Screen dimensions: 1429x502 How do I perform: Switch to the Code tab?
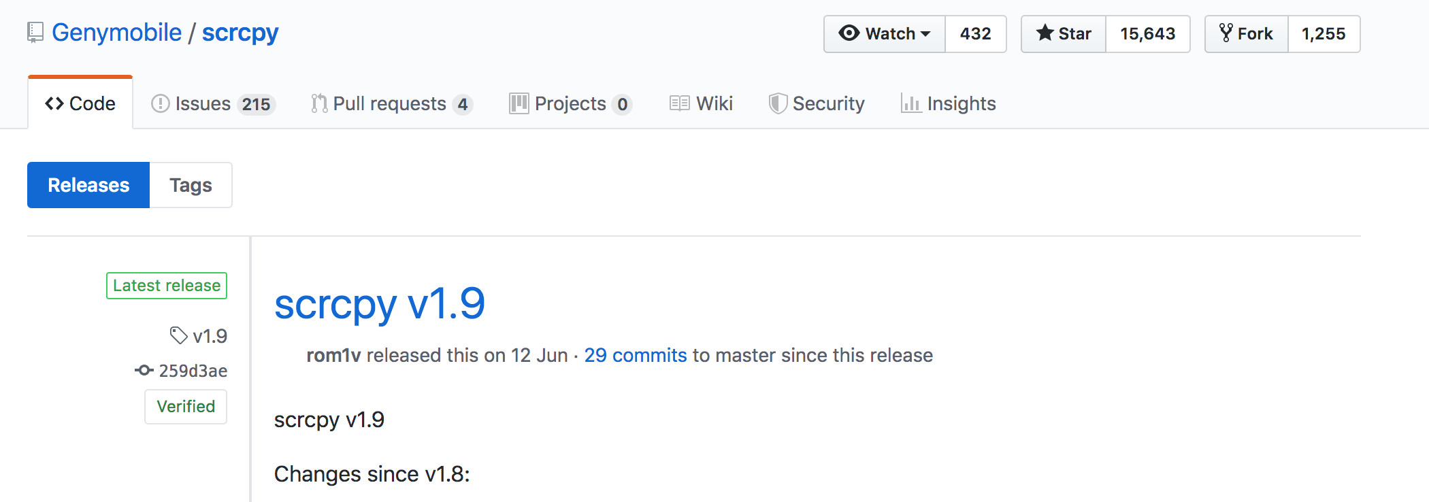coord(80,103)
